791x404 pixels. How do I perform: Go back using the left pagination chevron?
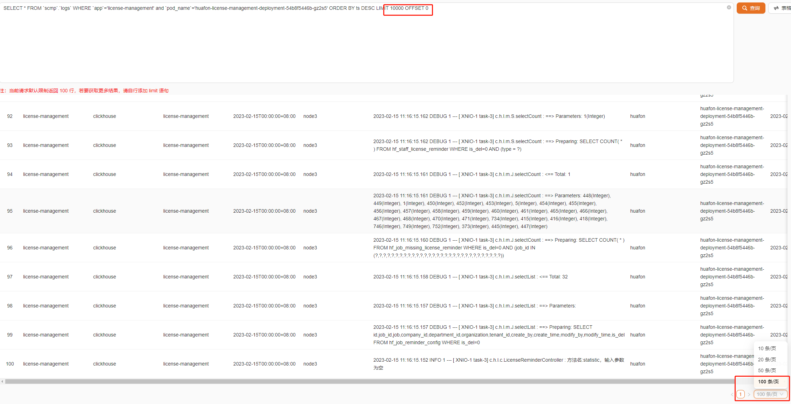pyautogui.click(x=732, y=394)
